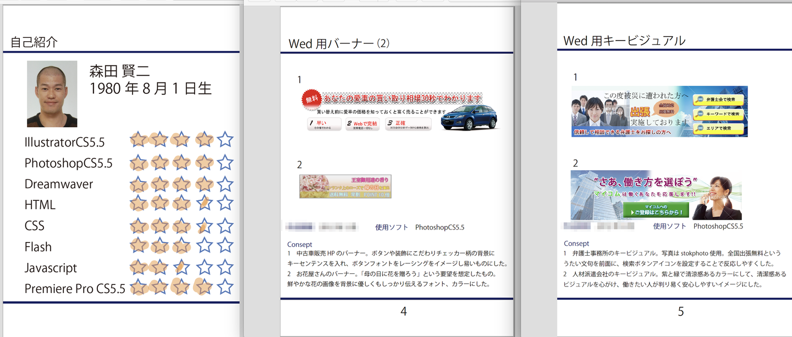Click the Wed 用バナー (2) heading
The height and width of the screenshot is (337, 792).
click(339, 44)
